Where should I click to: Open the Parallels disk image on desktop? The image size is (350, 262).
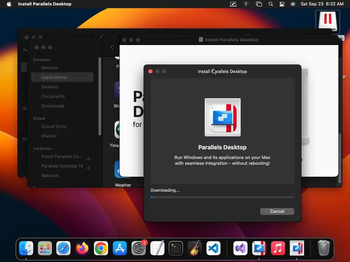coord(327,22)
